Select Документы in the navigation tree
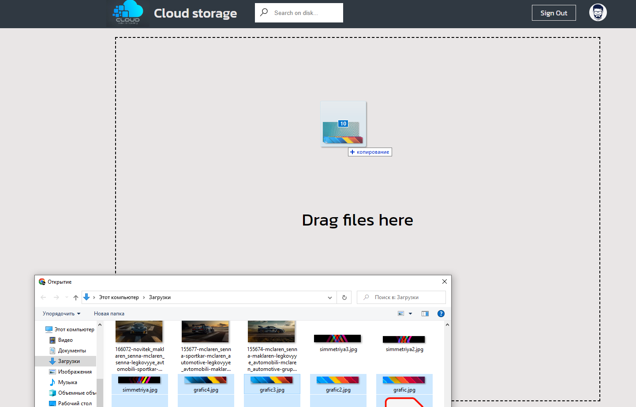 pos(70,350)
